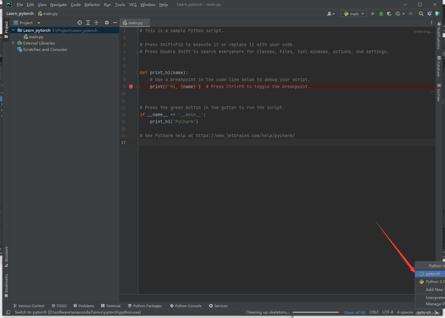Start debugging with the bug icon
445x318 pixels.
click(380, 14)
